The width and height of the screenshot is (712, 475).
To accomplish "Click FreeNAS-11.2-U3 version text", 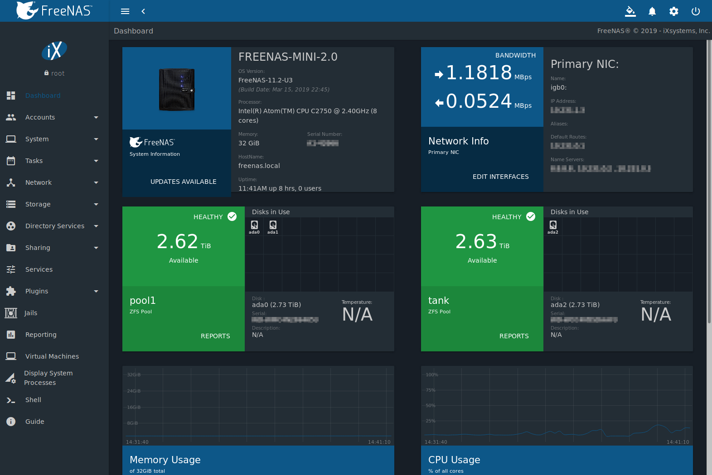I will point(266,80).
